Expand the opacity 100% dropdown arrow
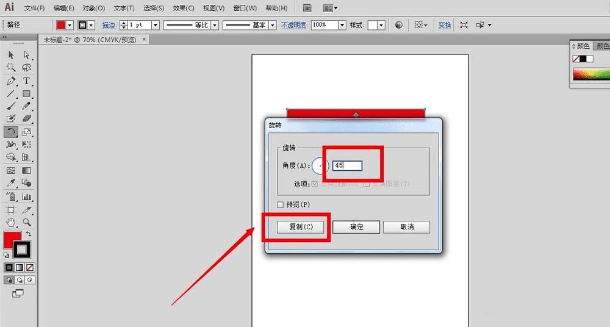Screen dimensions: 610x327 [x=342, y=25]
